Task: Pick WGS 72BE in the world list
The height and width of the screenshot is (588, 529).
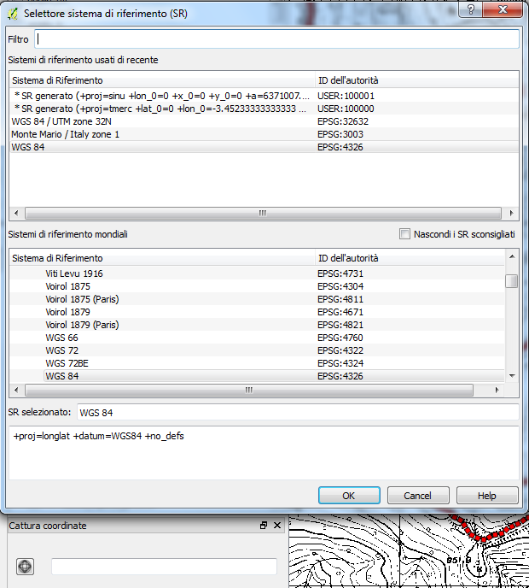Action: pos(67,363)
